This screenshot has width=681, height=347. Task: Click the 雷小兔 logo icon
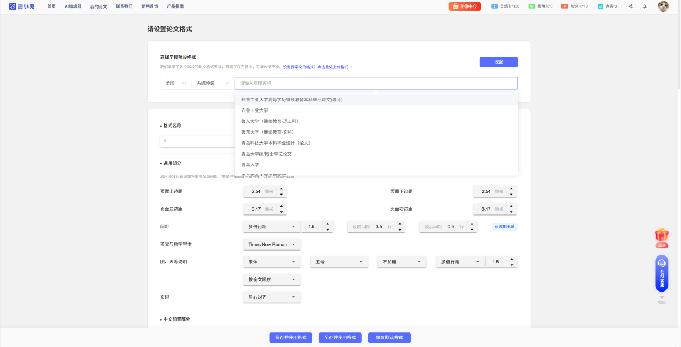click(x=12, y=6)
